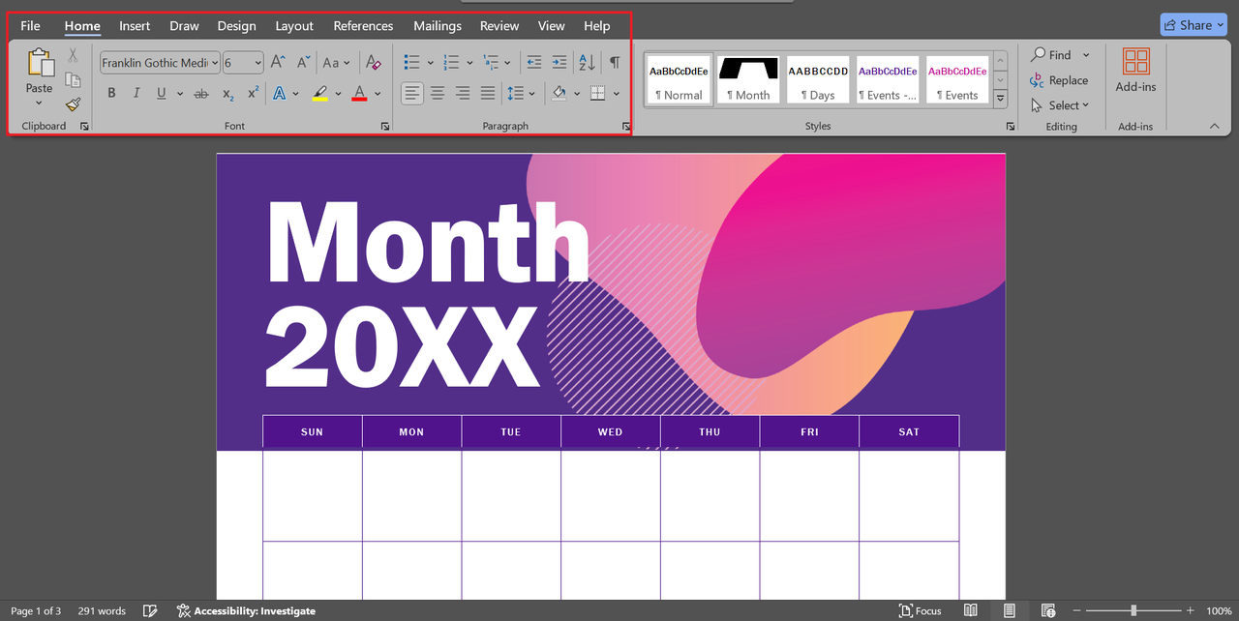The width and height of the screenshot is (1239, 621).
Task: Apply the Normal style
Action: click(679, 78)
